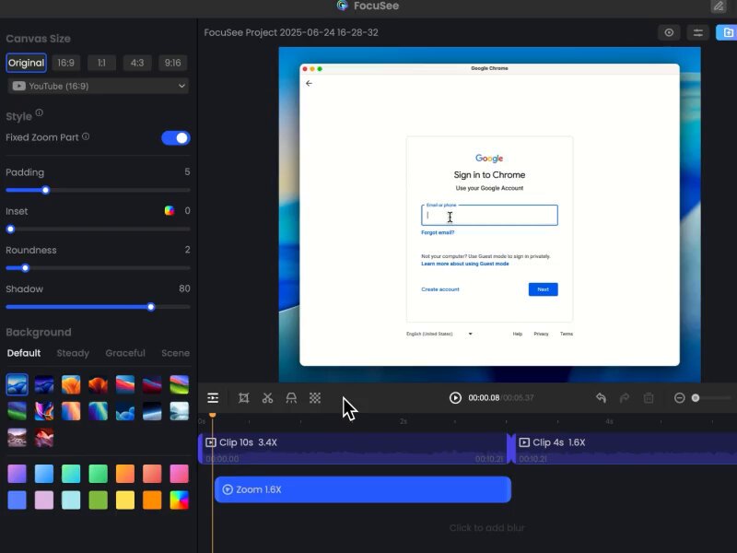Click the mosaic blur tool icon
This screenshot has width=737, height=553.
click(315, 398)
